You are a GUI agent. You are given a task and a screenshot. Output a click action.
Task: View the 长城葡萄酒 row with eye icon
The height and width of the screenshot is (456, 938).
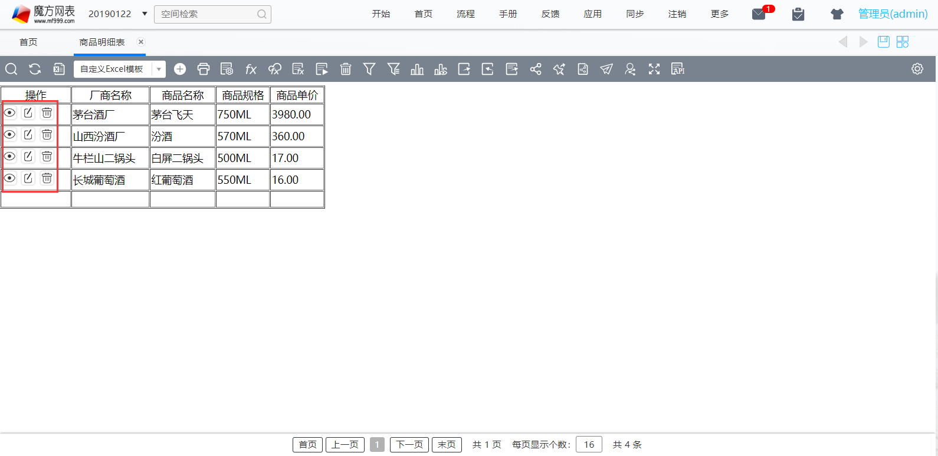pos(10,178)
